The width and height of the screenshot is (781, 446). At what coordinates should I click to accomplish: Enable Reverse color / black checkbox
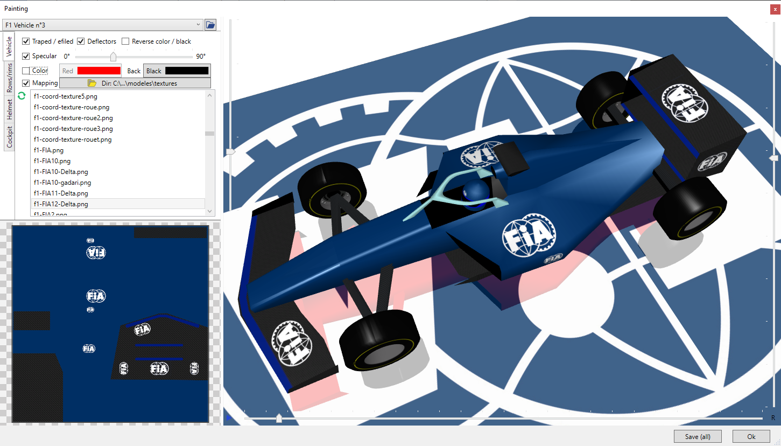(x=125, y=41)
